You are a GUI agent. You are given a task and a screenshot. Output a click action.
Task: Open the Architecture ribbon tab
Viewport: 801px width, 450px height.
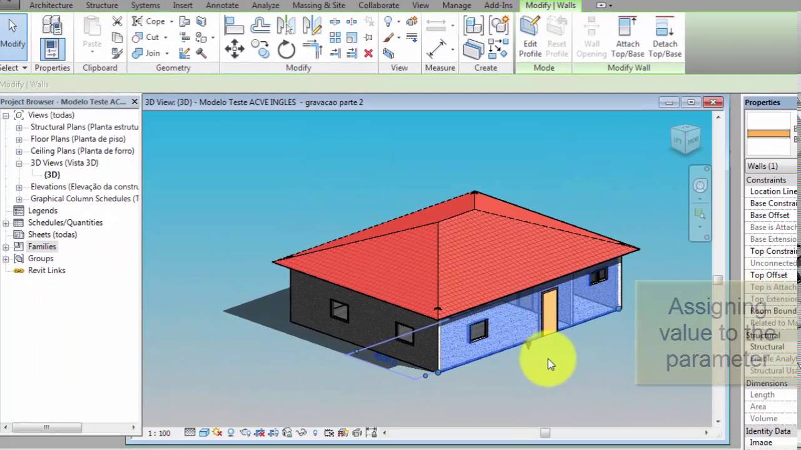(51, 5)
